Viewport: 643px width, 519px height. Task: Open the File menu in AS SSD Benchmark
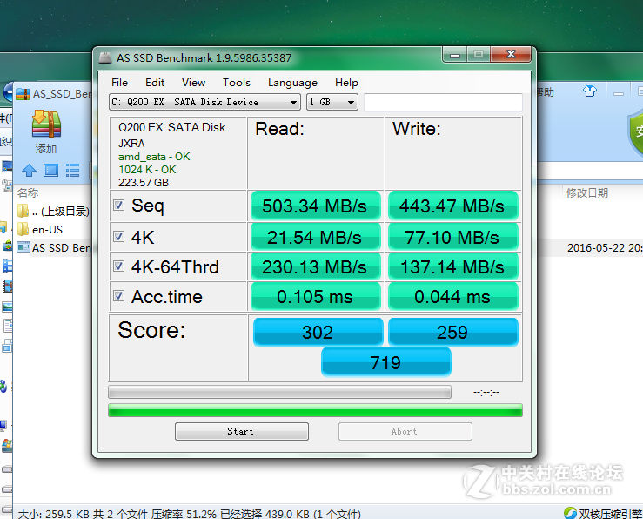(119, 83)
